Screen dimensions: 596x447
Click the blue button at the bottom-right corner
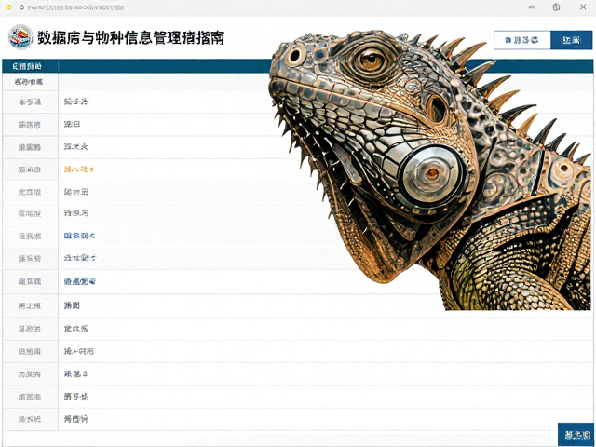tap(576, 435)
